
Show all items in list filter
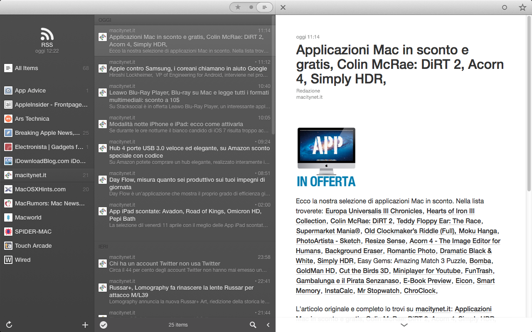264,7
